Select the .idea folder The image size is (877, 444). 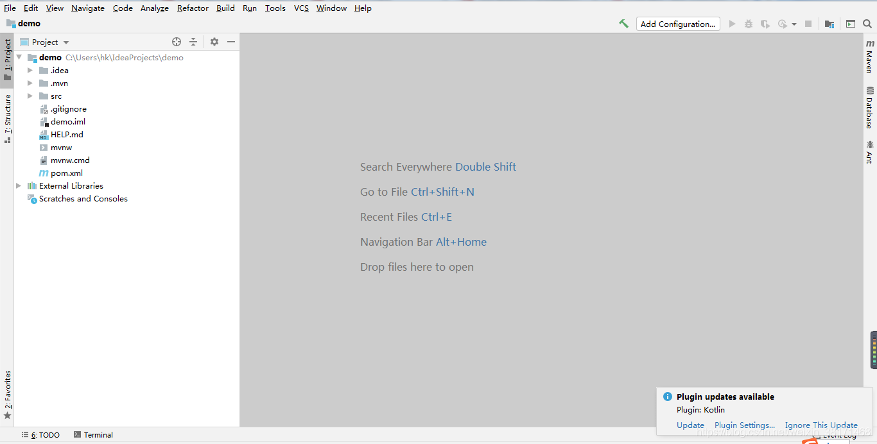[54, 70]
